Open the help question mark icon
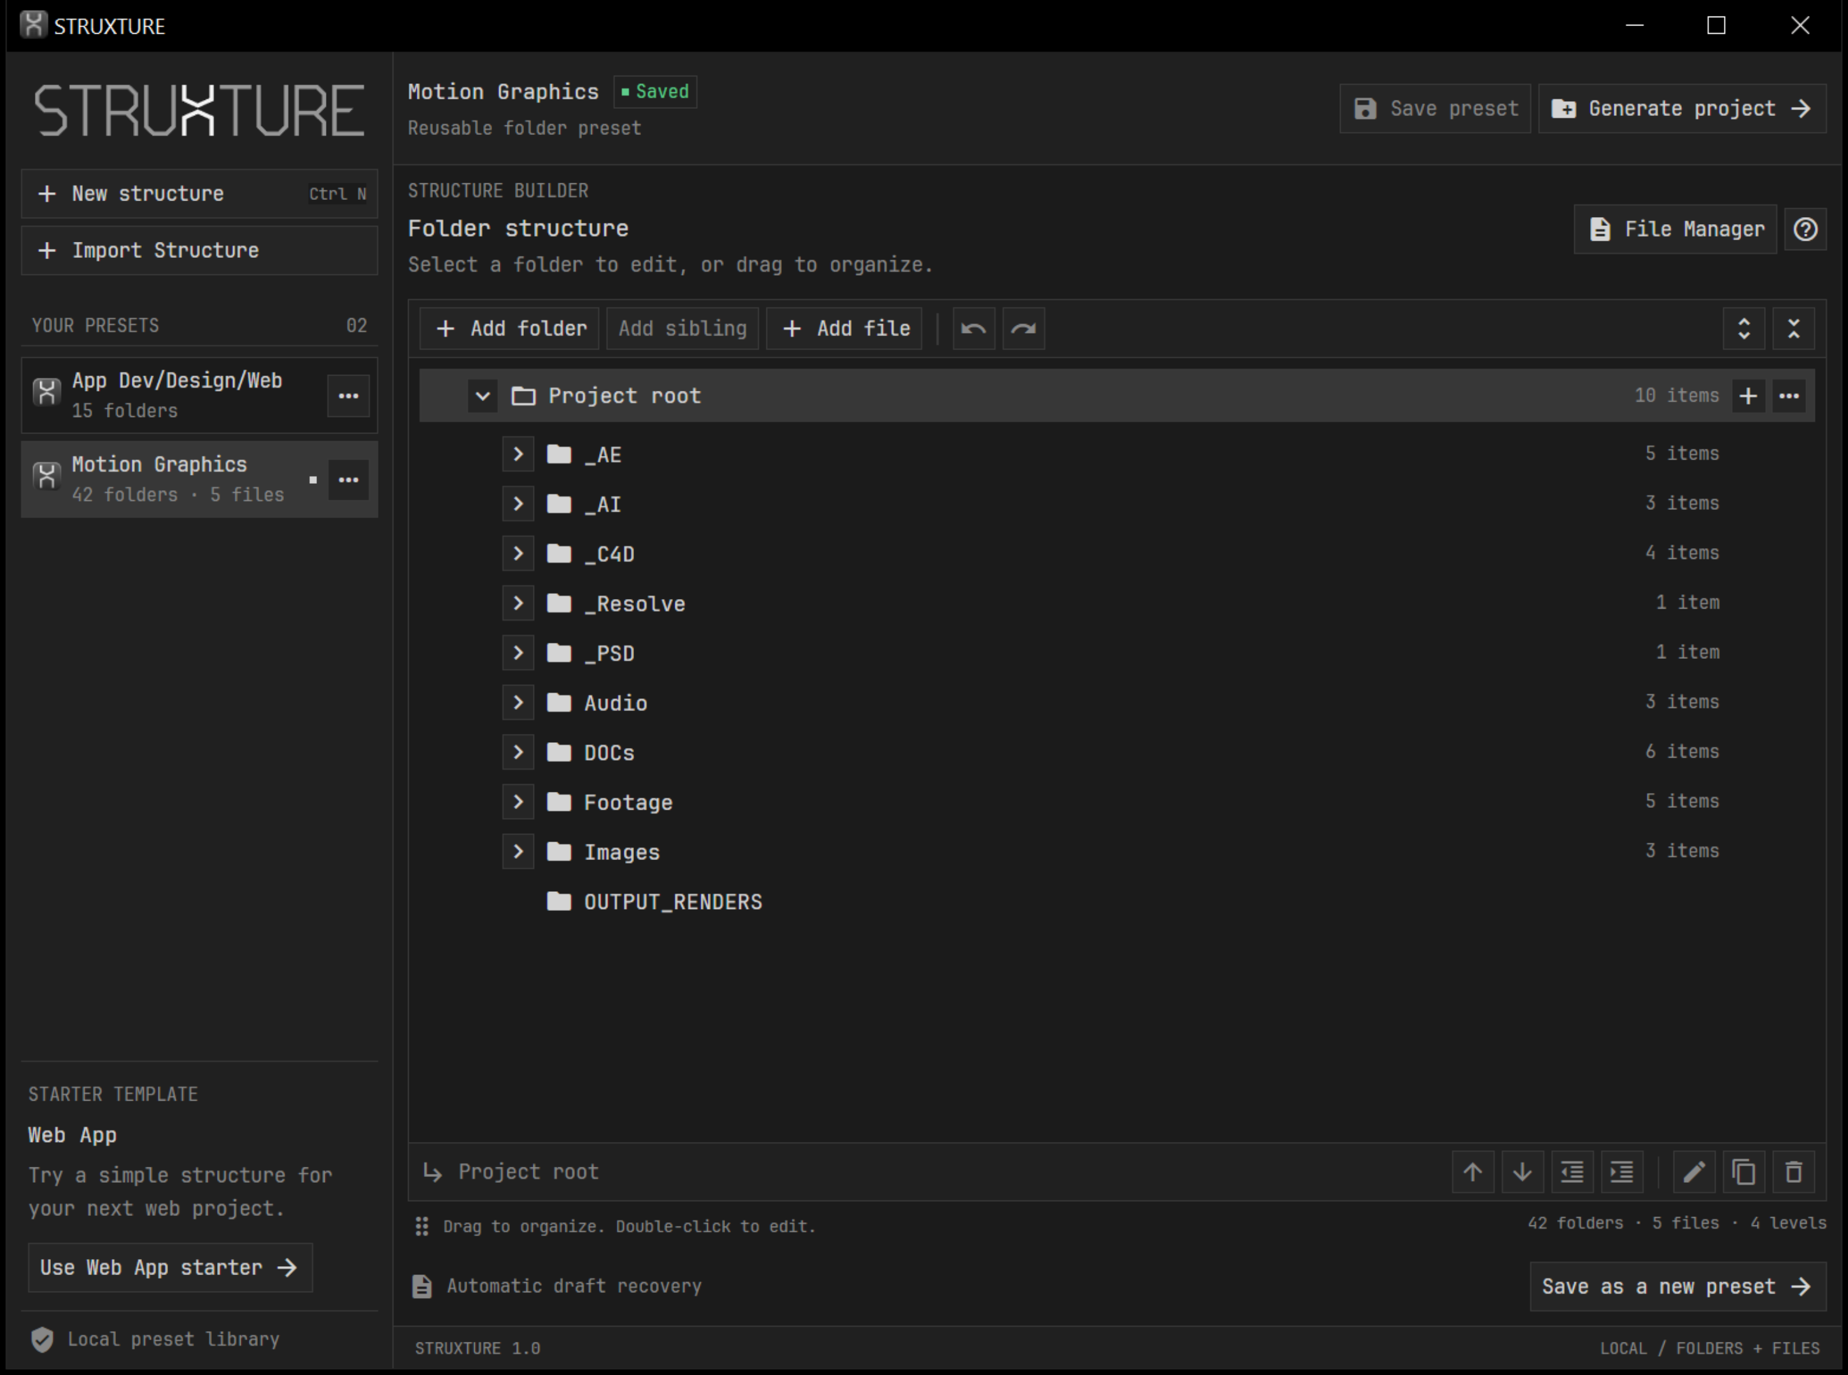The image size is (1848, 1375). [x=1805, y=230]
